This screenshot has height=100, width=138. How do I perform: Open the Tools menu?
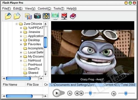pos(59,8)
